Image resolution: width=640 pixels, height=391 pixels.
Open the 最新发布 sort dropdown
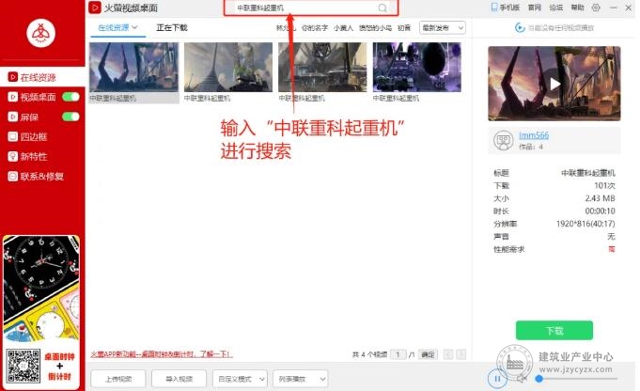tap(443, 28)
